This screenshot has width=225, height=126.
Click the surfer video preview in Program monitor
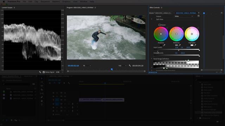106,37
